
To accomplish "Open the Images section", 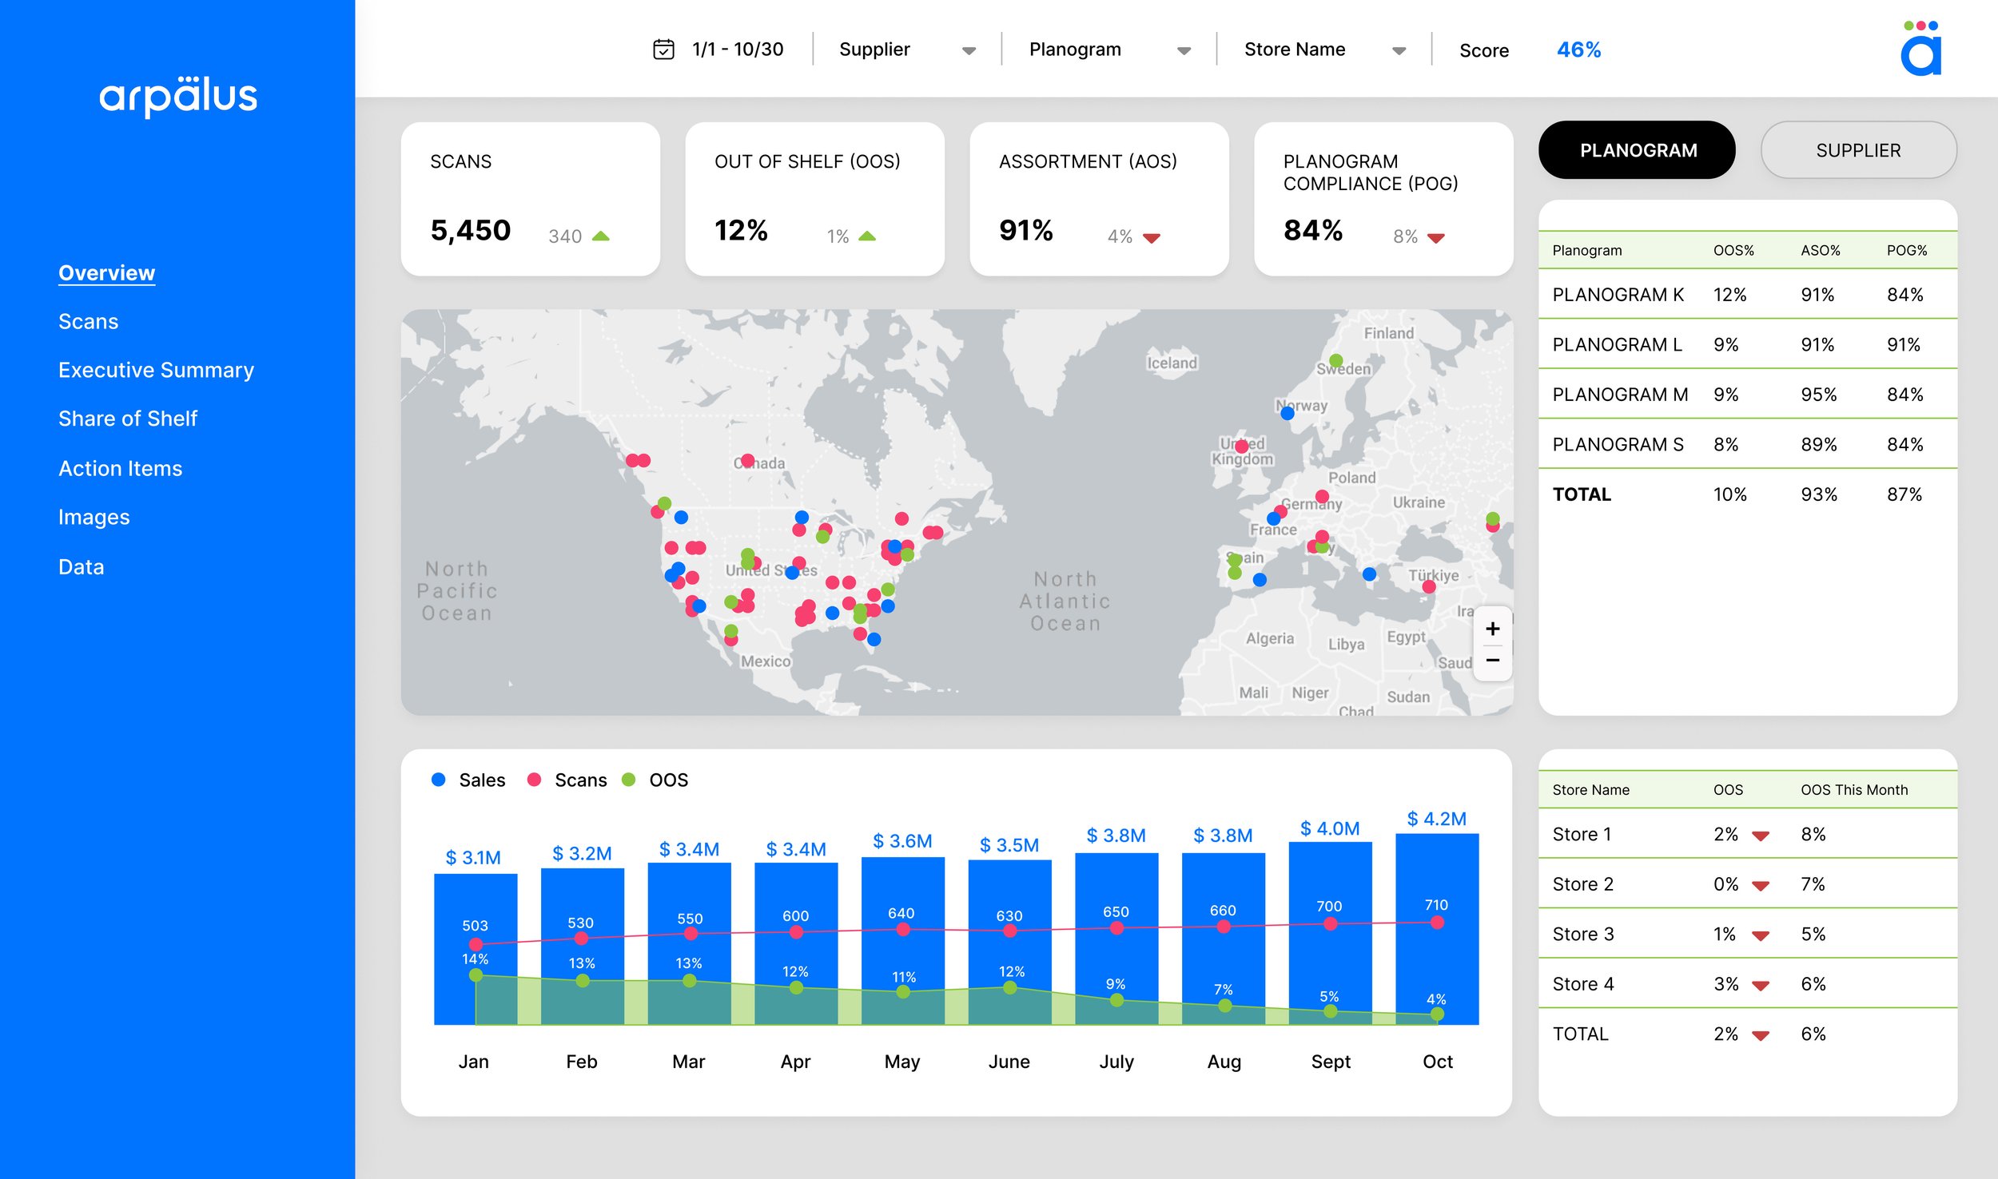I will click(94, 517).
